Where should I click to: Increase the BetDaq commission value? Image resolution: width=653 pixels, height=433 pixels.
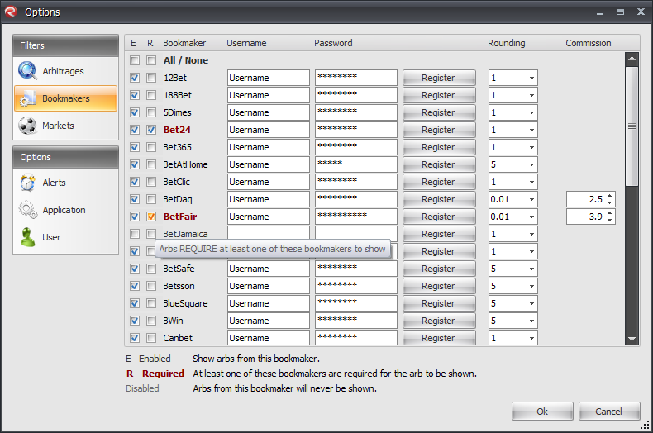click(x=610, y=196)
